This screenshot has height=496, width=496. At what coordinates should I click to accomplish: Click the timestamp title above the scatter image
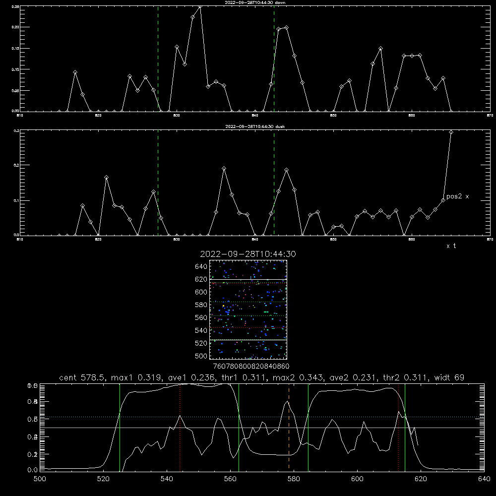[x=248, y=254]
